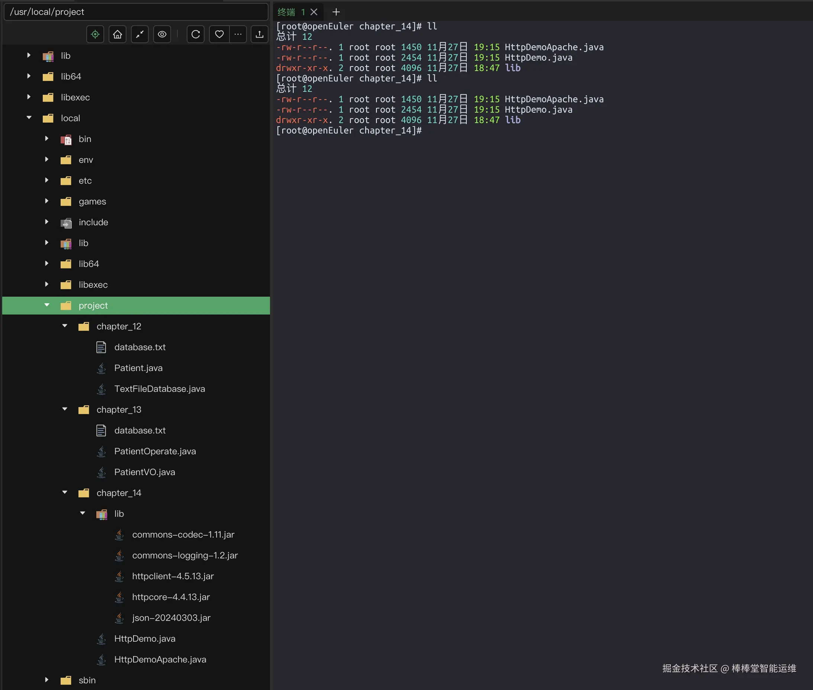
Task: Collapse the chapter_14 folder
Action: coord(65,493)
